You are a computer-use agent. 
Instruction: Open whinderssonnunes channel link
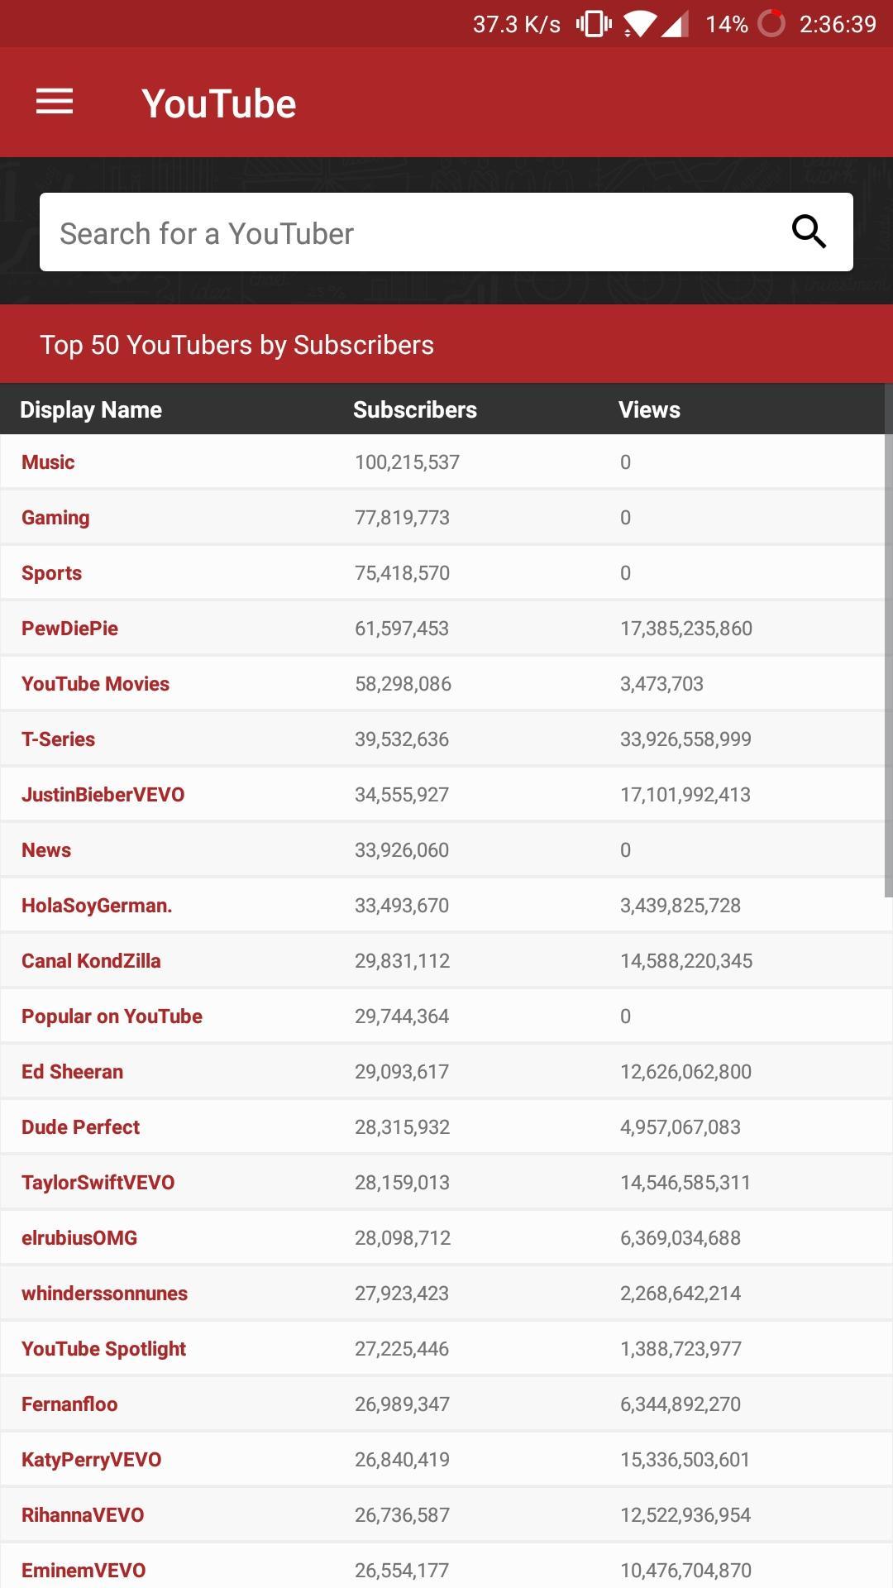coord(104,1294)
